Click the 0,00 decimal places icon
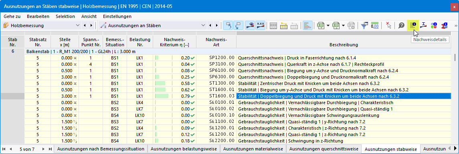 (375, 26)
